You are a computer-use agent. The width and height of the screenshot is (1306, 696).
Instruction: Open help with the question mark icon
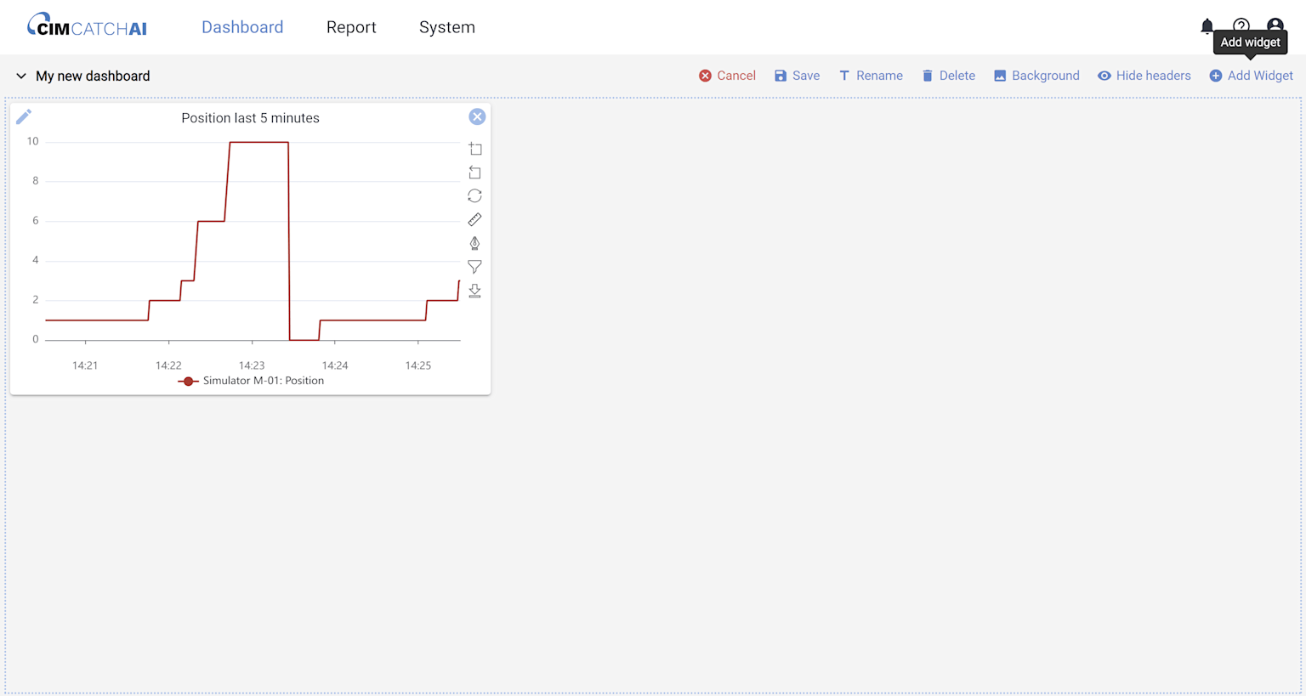pyautogui.click(x=1241, y=26)
